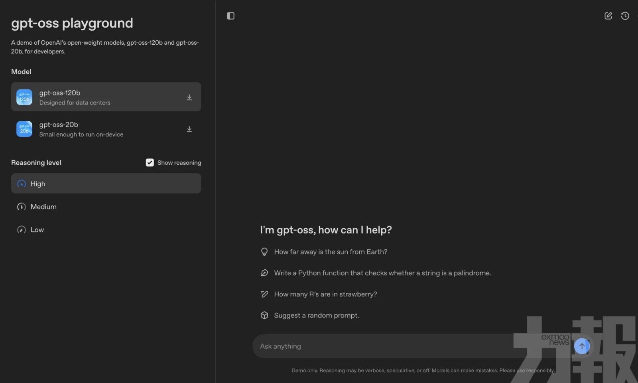Choose the gpt-oss-120b model card
The width and height of the screenshot is (638, 383).
(106, 97)
